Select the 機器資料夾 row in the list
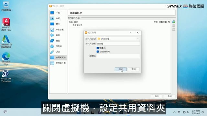 [x=77, y=25]
